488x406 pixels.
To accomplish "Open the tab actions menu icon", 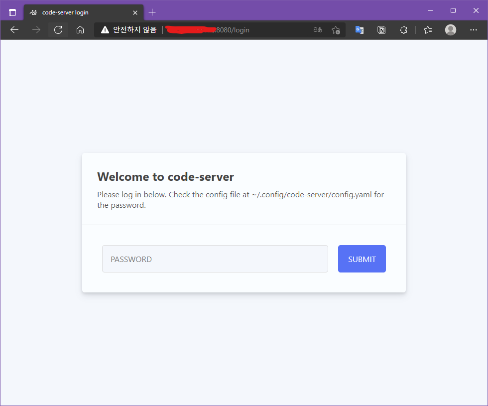I will (12, 13).
